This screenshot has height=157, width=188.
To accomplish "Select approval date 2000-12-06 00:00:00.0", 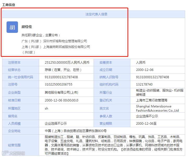I will [x=61, y=100].
